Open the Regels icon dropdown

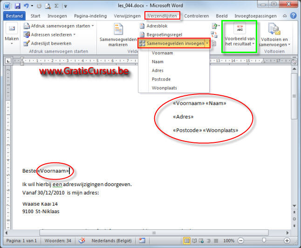[x=216, y=26]
